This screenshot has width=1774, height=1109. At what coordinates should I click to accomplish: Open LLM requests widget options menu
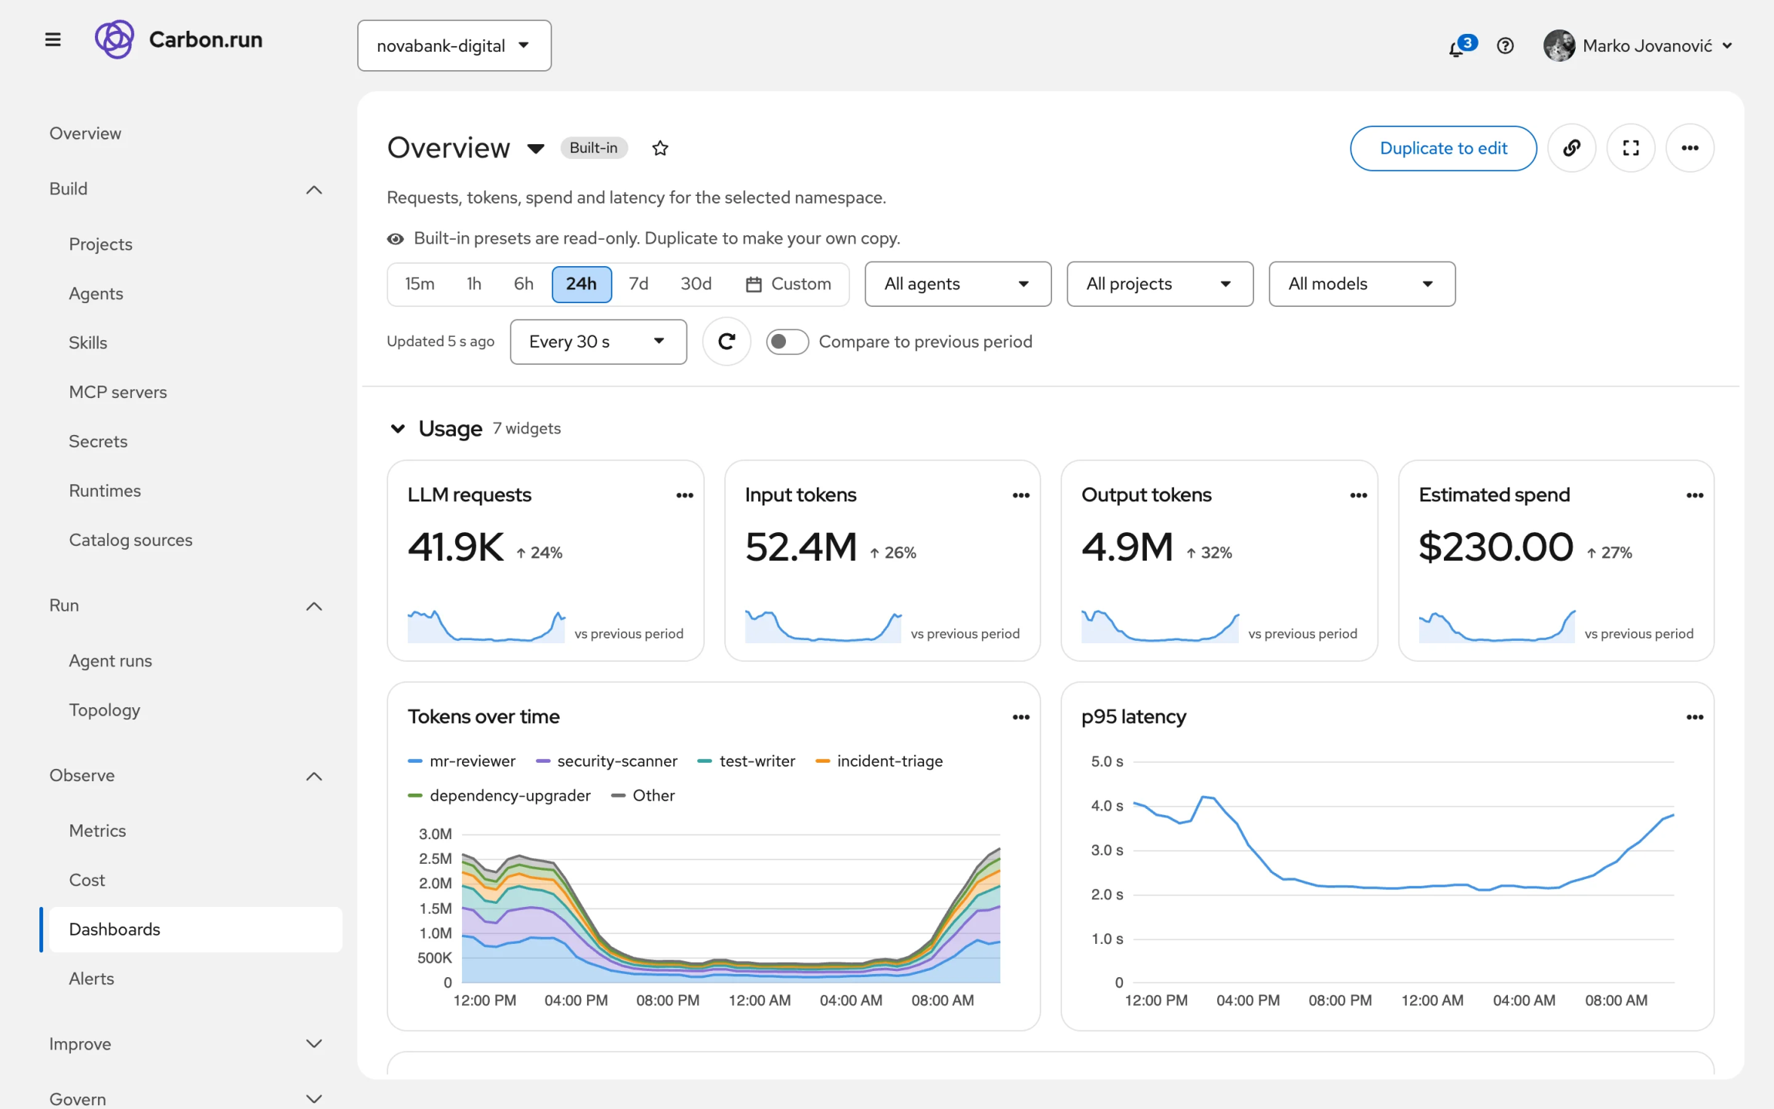pos(685,495)
